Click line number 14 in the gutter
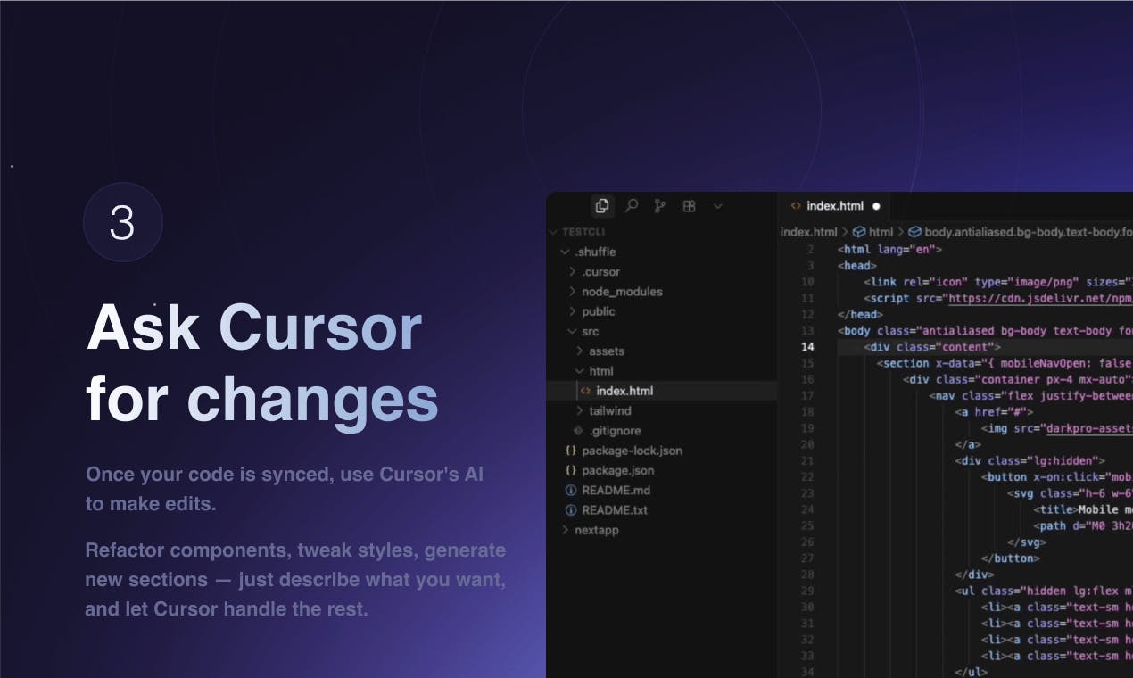This screenshot has height=678, width=1133. [807, 347]
